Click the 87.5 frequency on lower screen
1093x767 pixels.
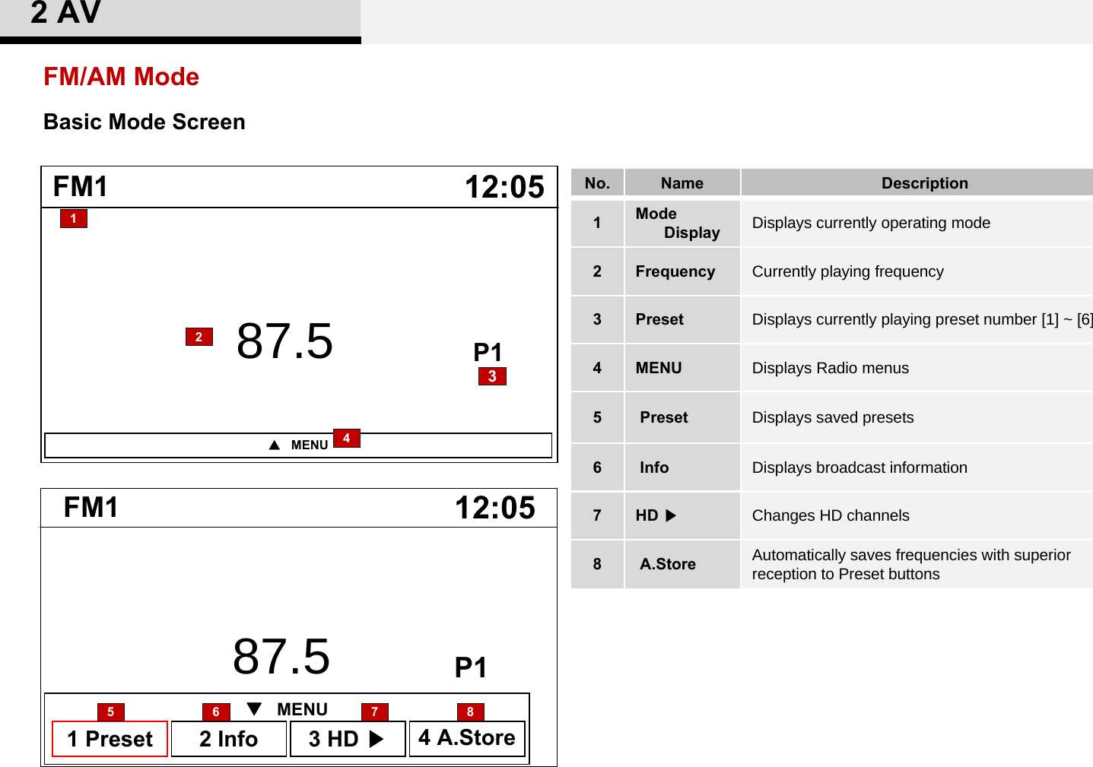tap(281, 656)
